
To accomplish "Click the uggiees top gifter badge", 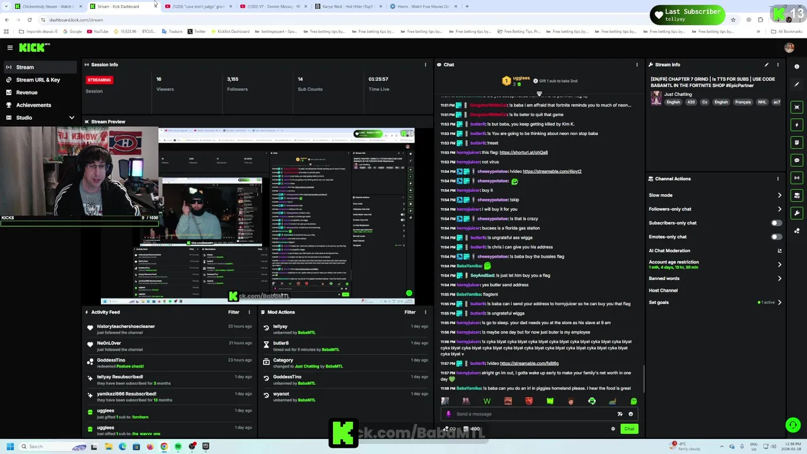I will (x=506, y=81).
